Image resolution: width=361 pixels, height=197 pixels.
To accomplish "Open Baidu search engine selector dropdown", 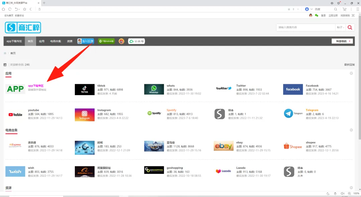I will pos(312,9).
